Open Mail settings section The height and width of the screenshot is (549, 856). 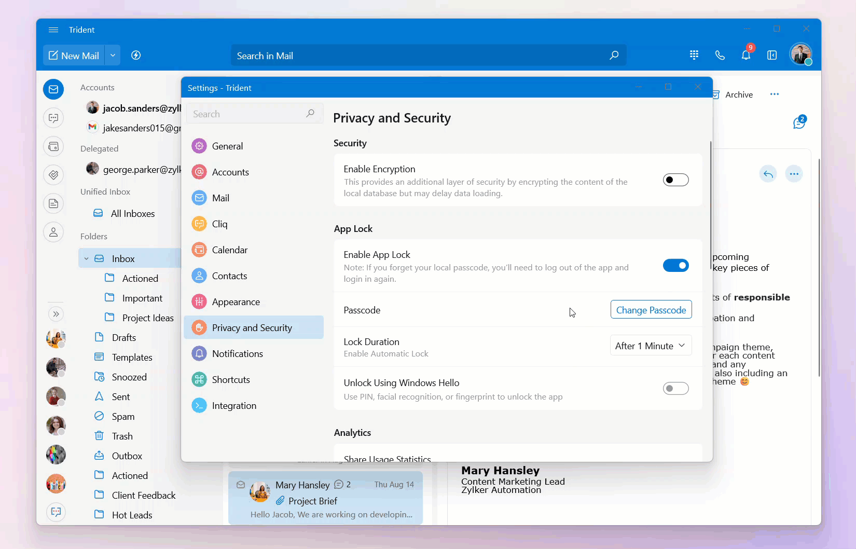point(254,198)
